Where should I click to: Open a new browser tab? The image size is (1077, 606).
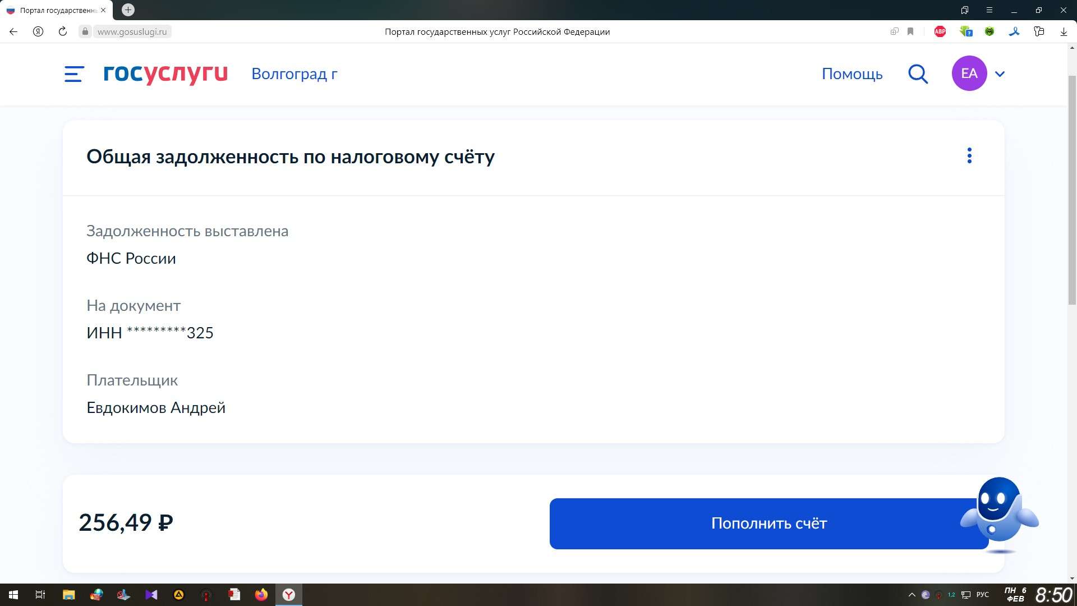pos(128,10)
